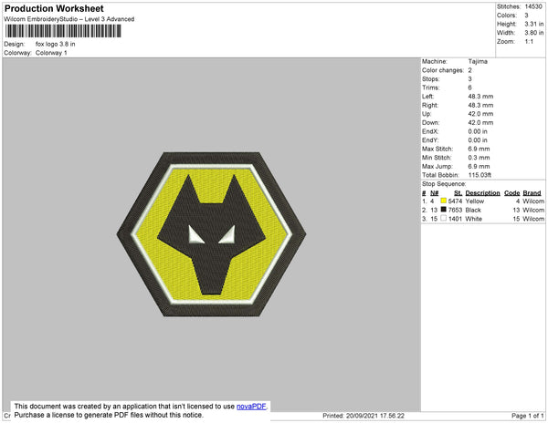Viewport: 548px width, 423px height.
Task: Select the 'Stop Sequence:' label
Action: 444,184
